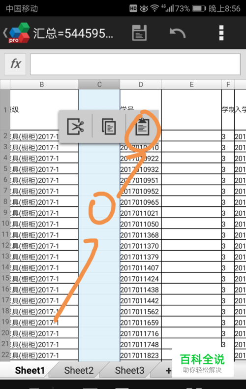Select cell containing 2017010965
Screen dimensions: 246x389
[x=141, y=202]
